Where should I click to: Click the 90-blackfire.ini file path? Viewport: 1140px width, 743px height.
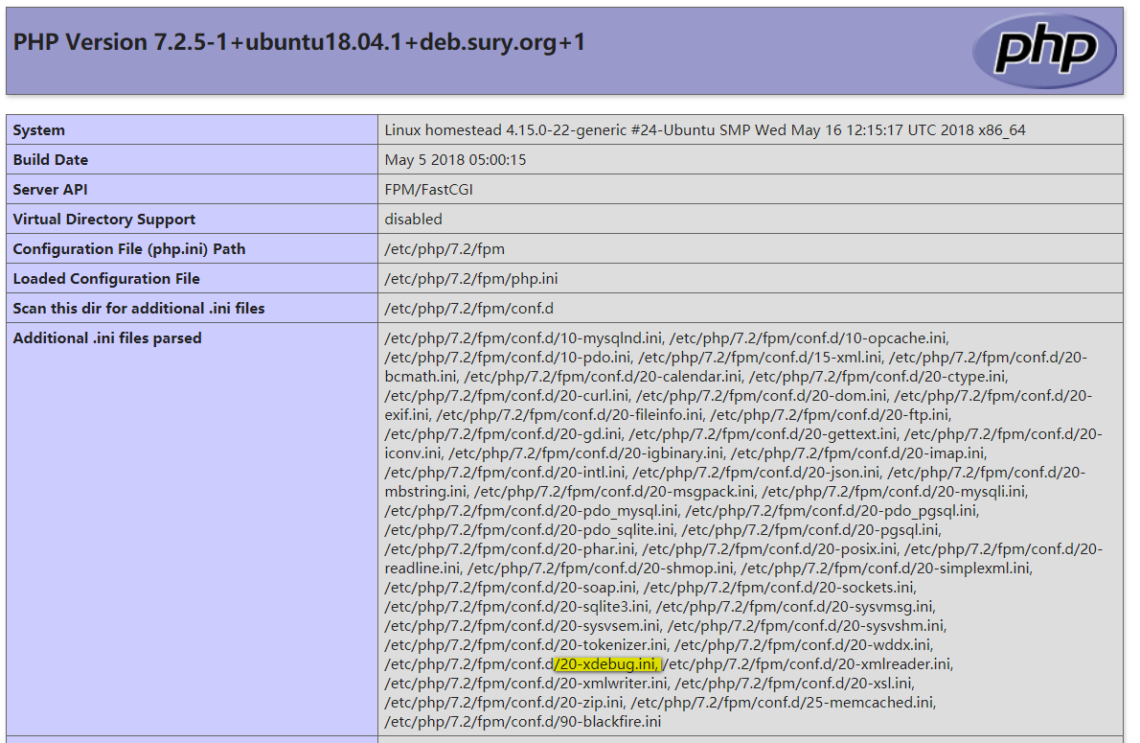pyautogui.click(x=523, y=722)
